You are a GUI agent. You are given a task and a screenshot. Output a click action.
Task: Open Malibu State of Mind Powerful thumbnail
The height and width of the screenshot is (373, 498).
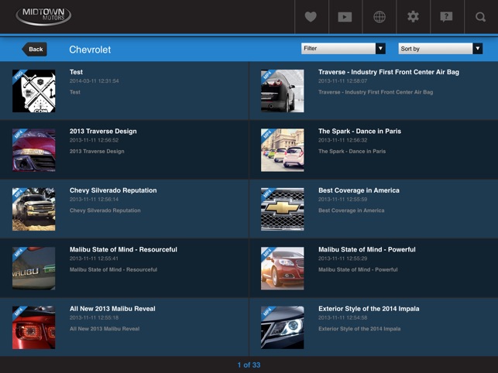point(283,269)
